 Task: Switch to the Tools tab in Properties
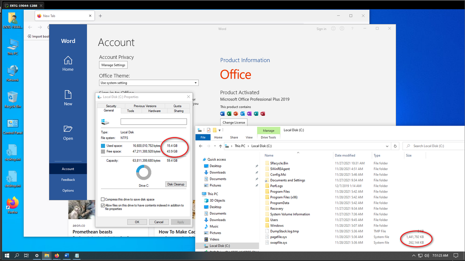[131, 111]
